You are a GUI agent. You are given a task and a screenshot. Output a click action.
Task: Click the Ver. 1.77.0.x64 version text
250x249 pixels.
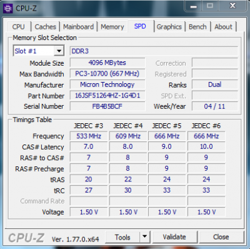76,239
